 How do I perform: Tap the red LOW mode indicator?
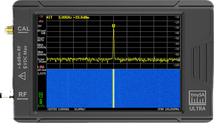tap(41, 67)
